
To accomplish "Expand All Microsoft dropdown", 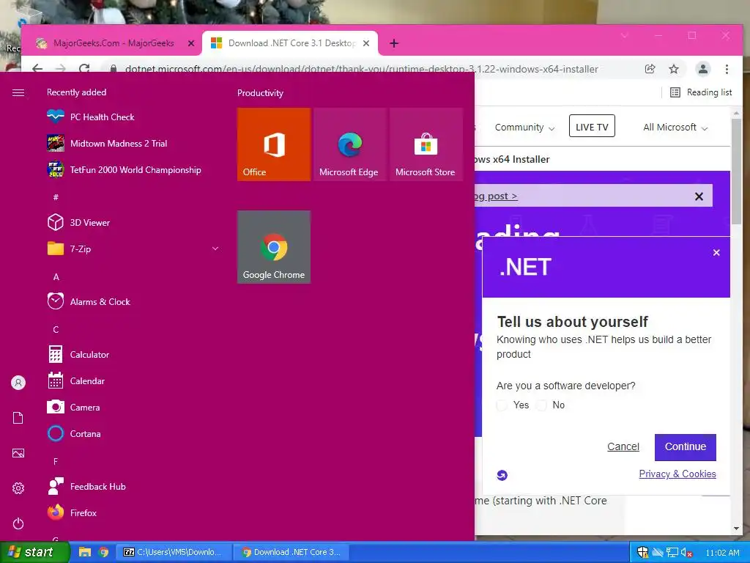I will [675, 128].
